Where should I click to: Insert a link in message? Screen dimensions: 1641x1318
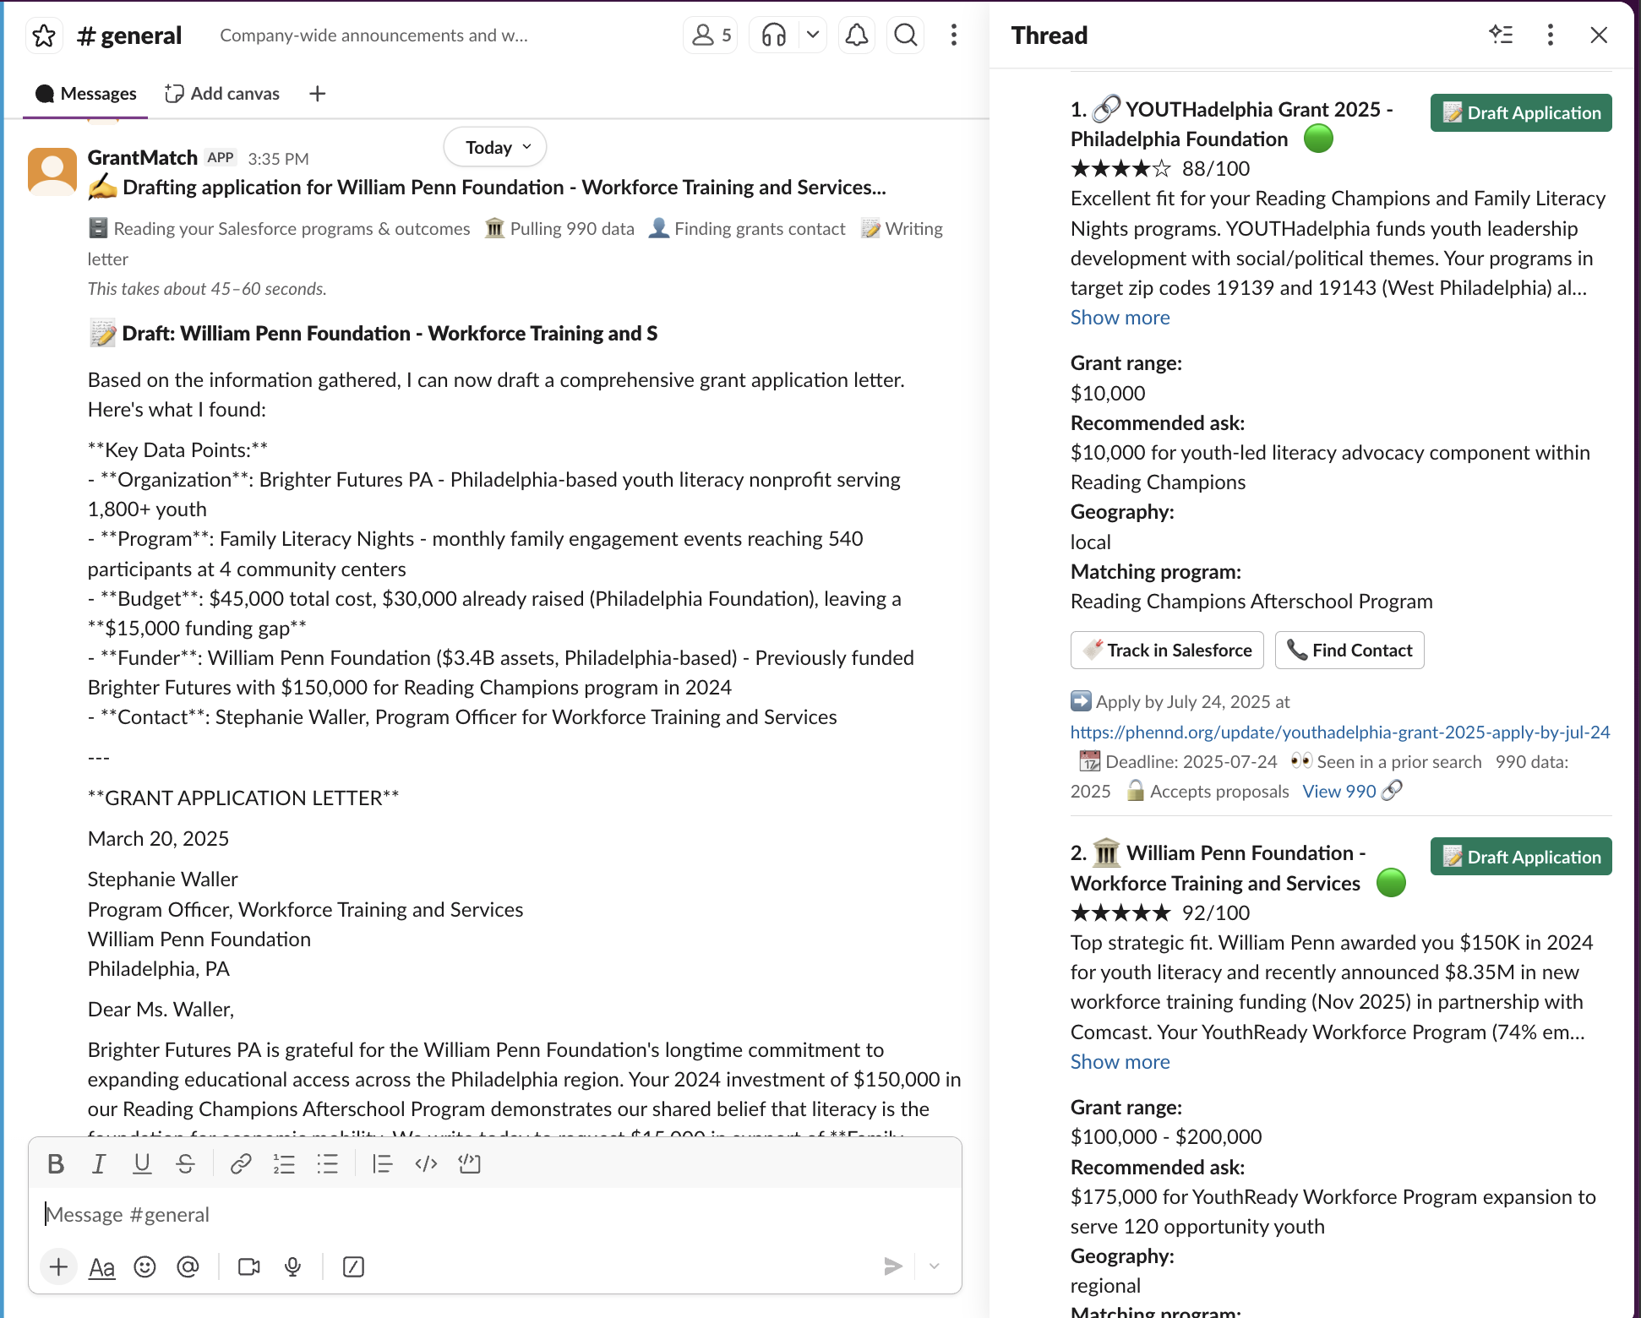point(240,1164)
